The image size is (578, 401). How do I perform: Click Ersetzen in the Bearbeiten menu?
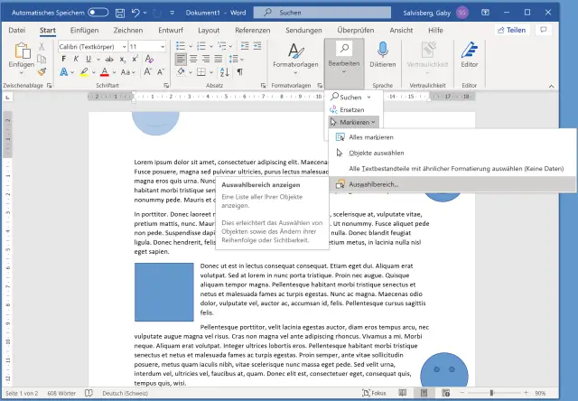(x=350, y=108)
